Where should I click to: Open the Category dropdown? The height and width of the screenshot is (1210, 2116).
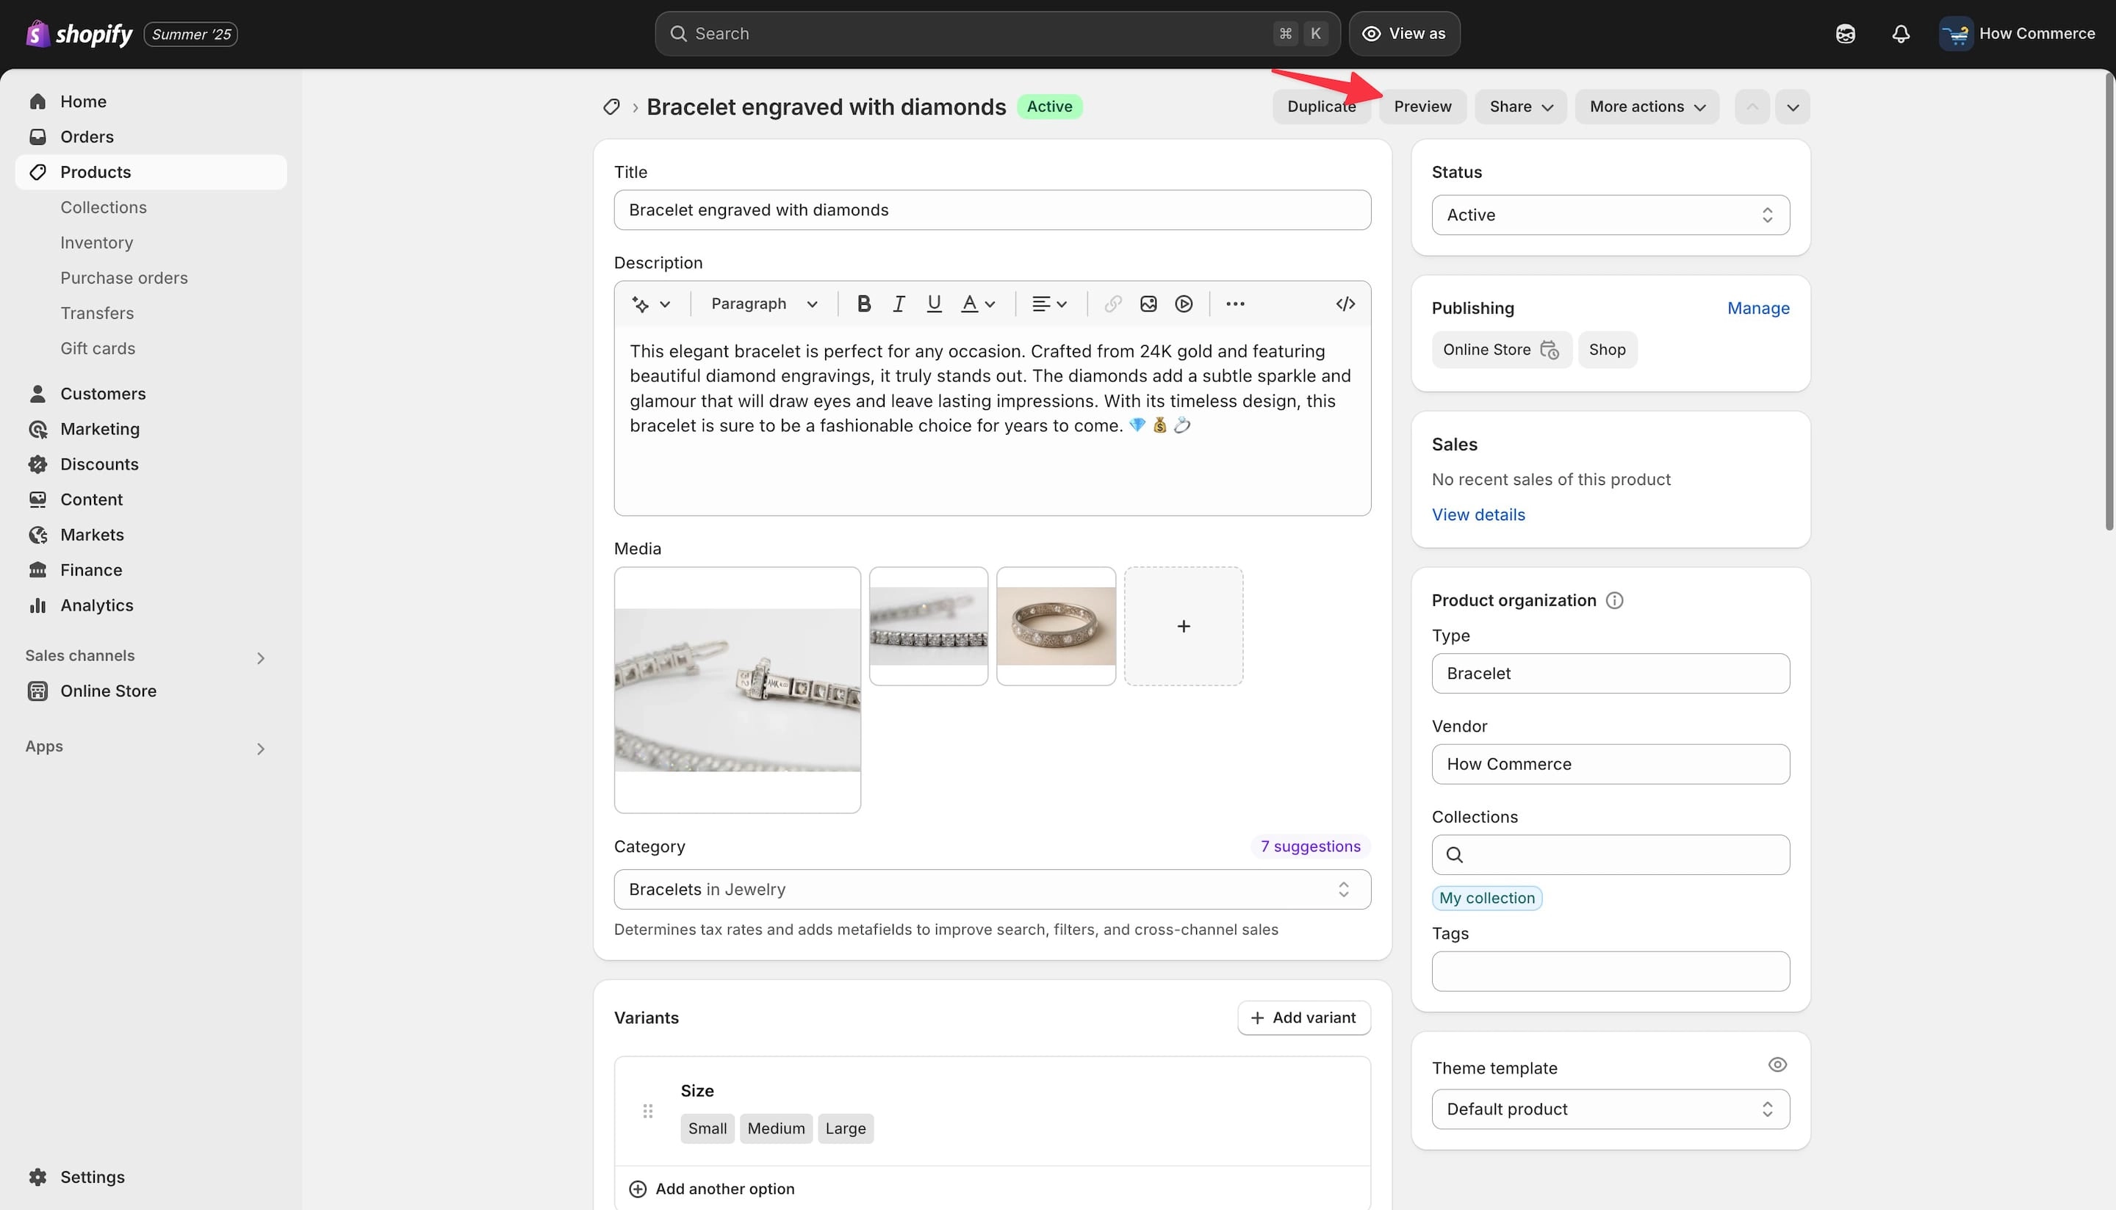click(x=992, y=889)
